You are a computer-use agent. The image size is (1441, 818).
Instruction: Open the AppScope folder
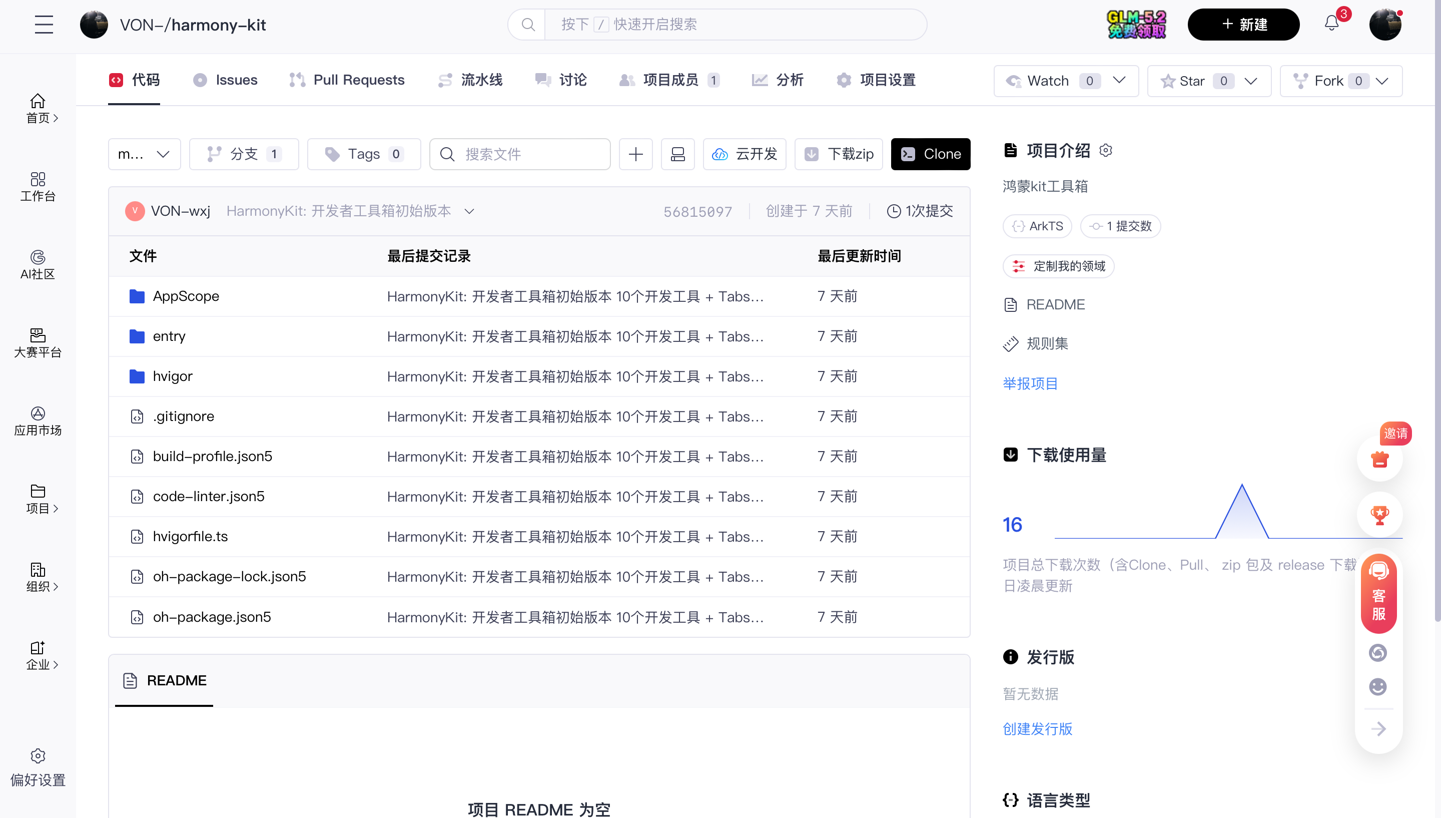186,296
